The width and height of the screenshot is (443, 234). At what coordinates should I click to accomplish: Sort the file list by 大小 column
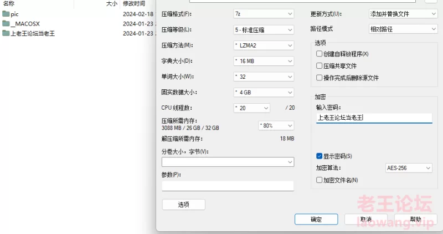[112, 4]
